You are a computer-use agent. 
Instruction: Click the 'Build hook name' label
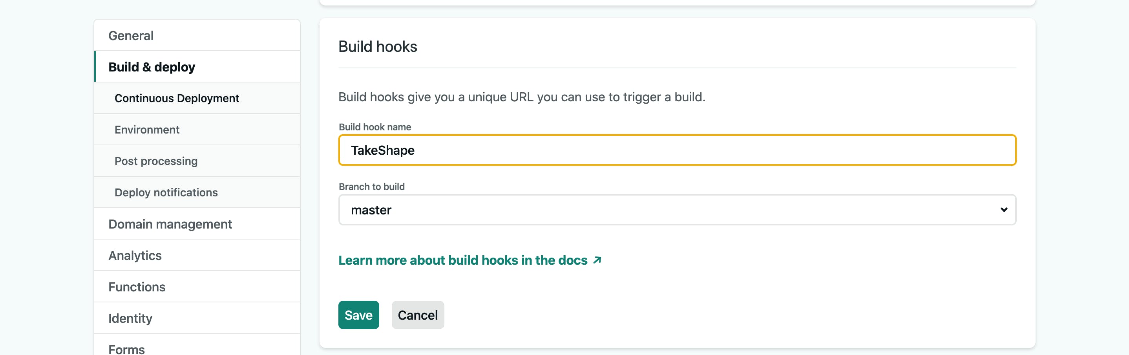tap(375, 127)
